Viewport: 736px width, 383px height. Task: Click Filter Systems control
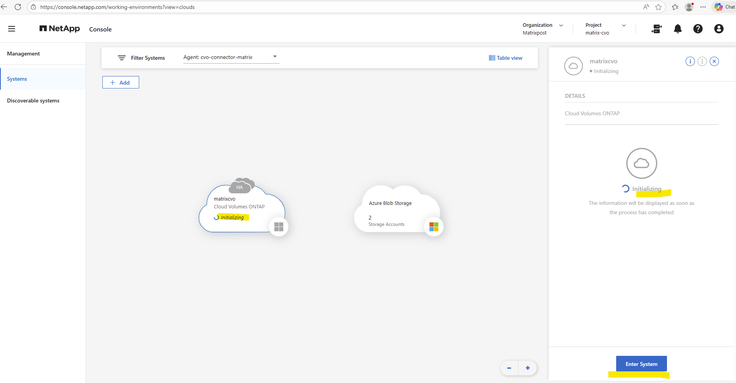[x=142, y=58]
